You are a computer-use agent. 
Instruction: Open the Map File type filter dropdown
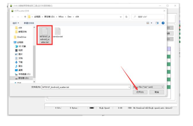[x=162, y=87]
